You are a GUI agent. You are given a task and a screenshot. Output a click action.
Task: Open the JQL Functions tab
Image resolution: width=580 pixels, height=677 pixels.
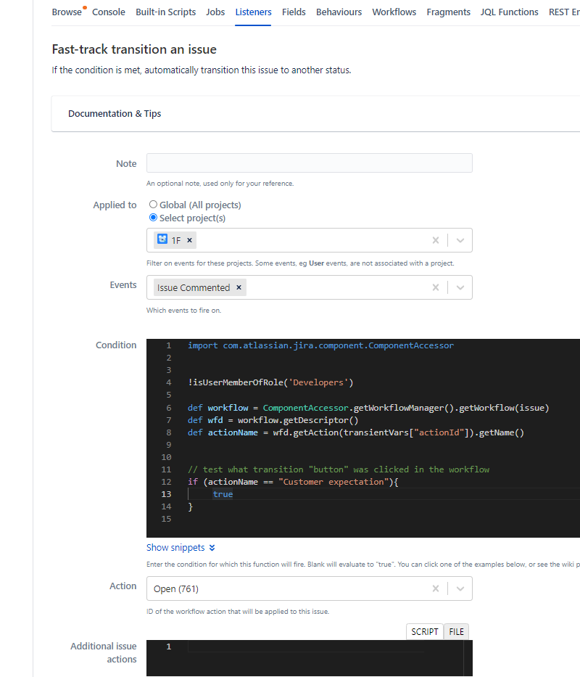509,12
